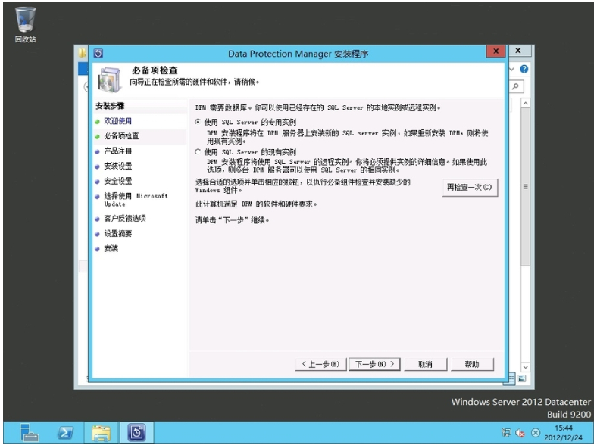This screenshot has height=448, width=597.
Task: Select the 产品注册 setup step
Action: pos(118,151)
